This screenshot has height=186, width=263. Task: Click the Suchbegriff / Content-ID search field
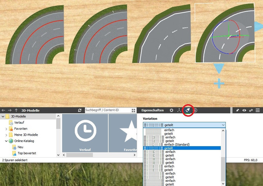[108, 110]
